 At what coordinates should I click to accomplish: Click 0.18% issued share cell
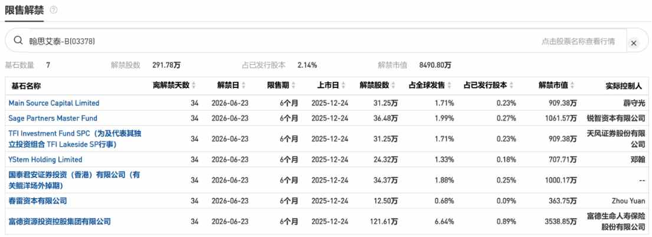pyautogui.click(x=507, y=159)
